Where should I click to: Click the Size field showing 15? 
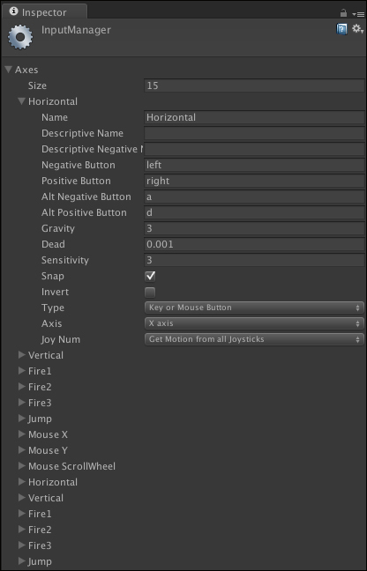pyautogui.click(x=254, y=86)
